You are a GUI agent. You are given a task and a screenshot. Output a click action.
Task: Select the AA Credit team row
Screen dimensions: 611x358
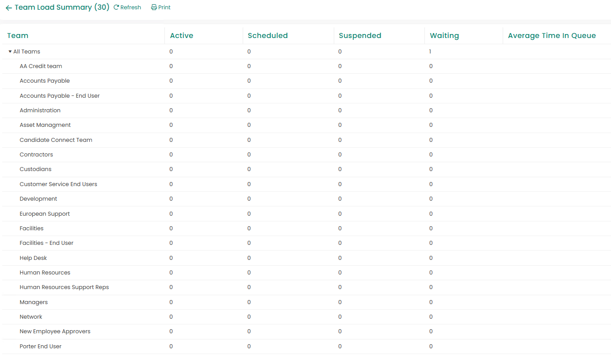click(x=41, y=66)
